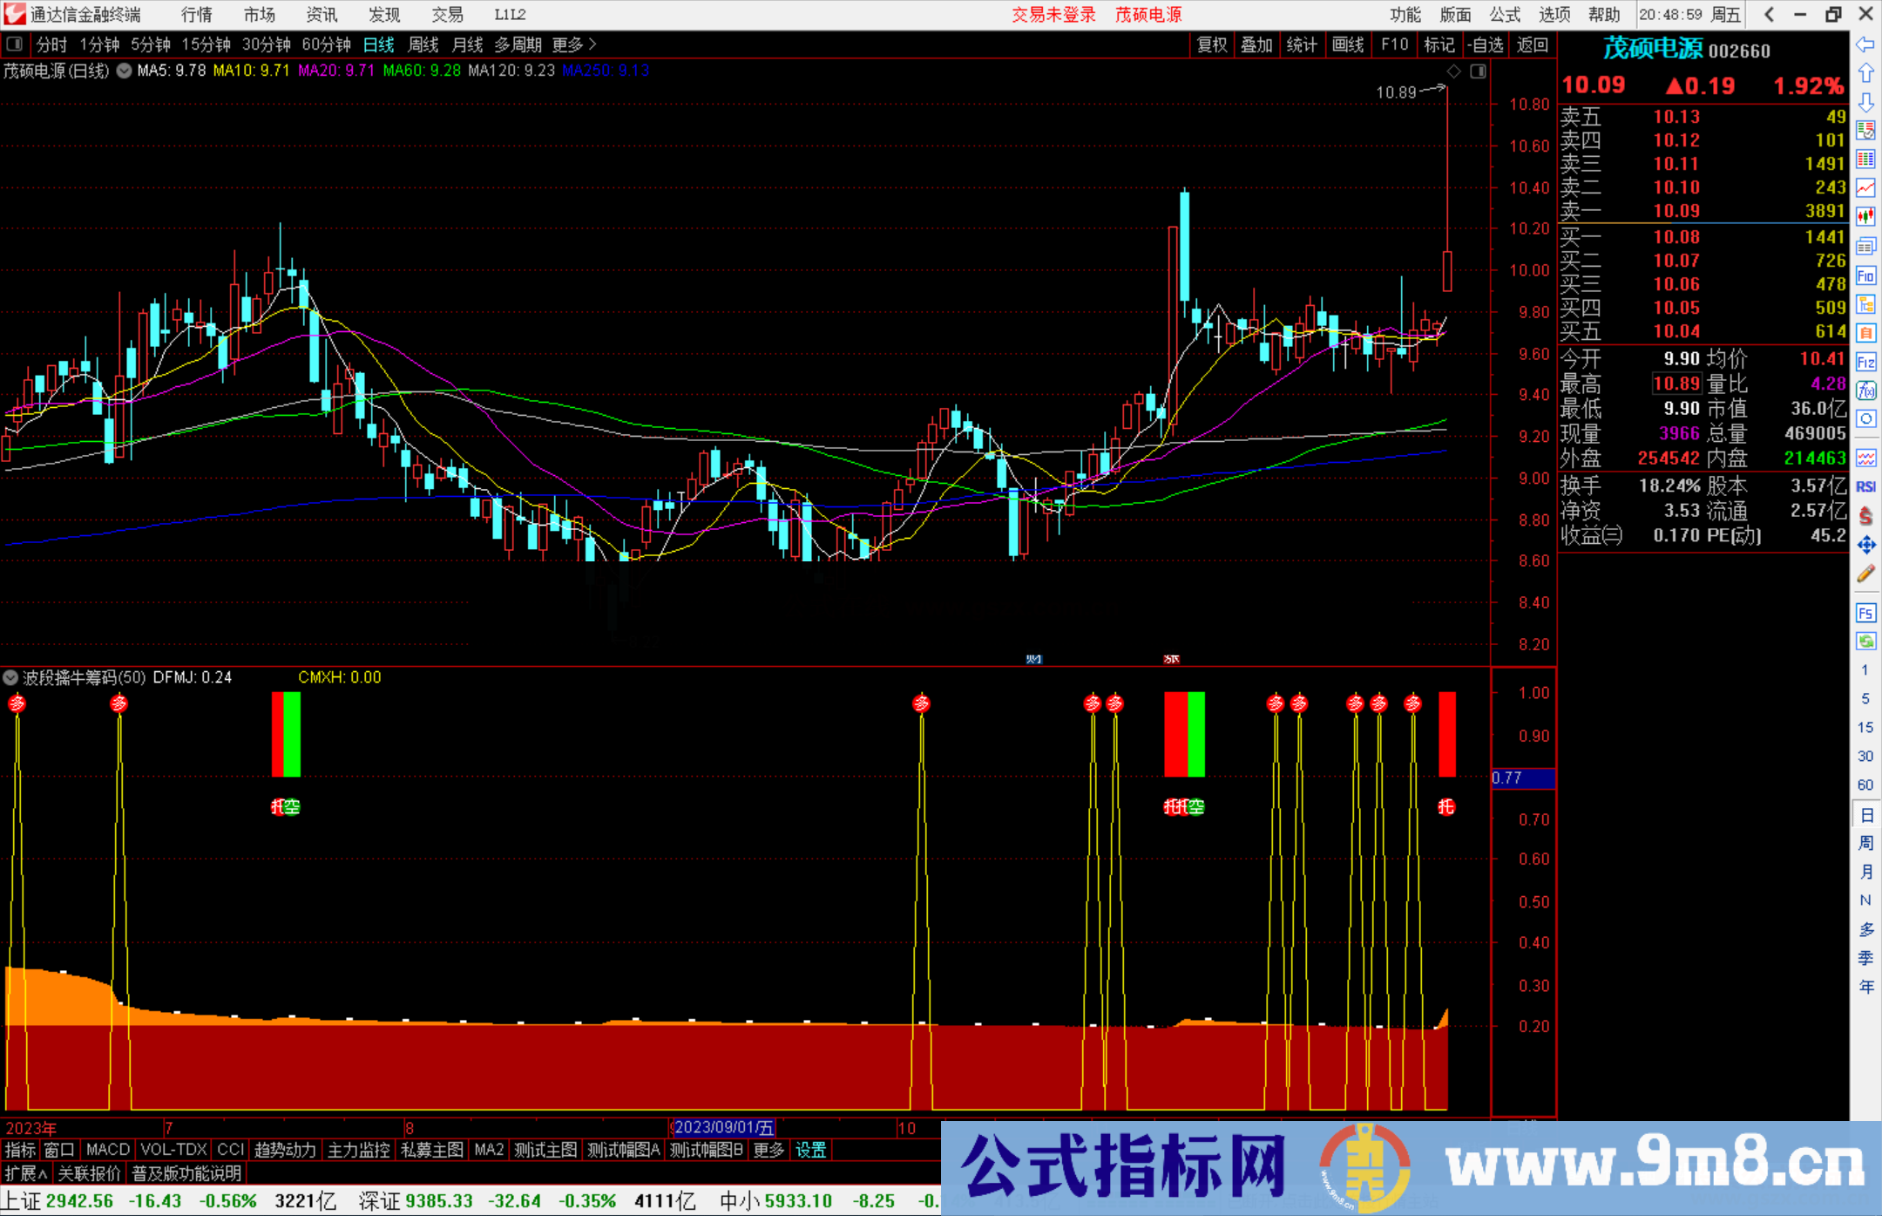Select the pencil drawing tool icon
The image size is (1882, 1216).
(x=1865, y=574)
